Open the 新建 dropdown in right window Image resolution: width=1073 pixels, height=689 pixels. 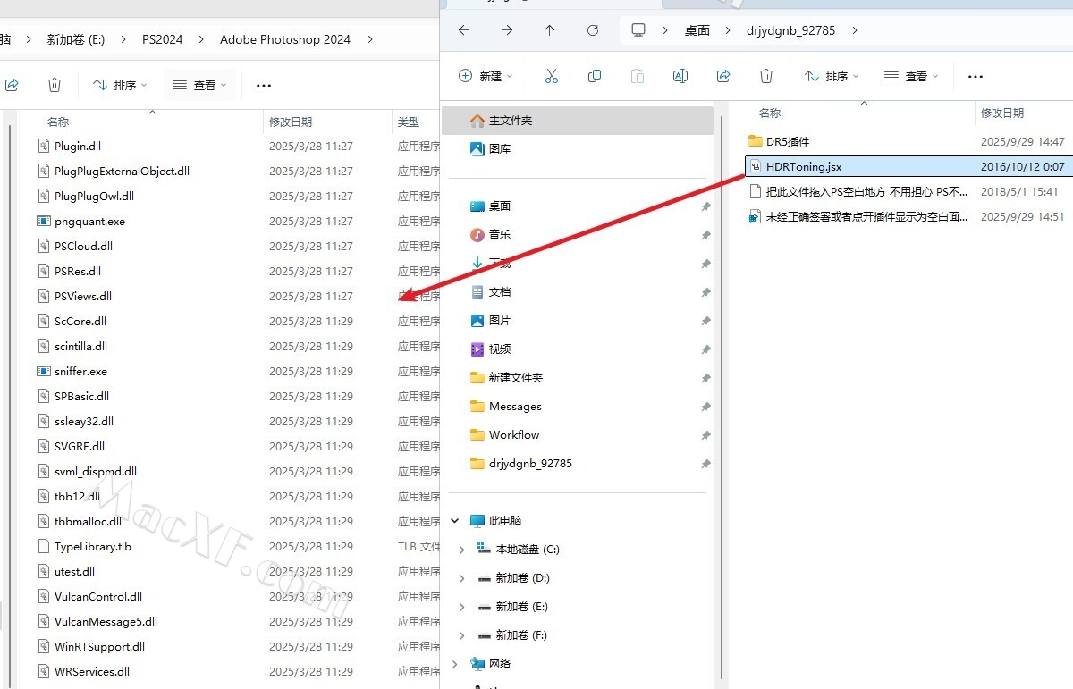point(486,76)
